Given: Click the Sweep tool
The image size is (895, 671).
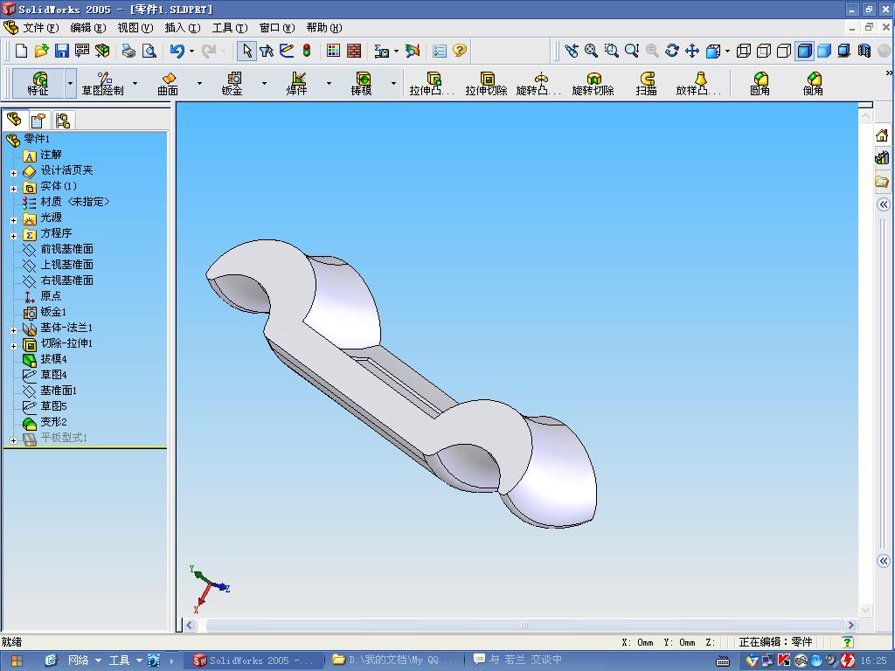Looking at the screenshot, I should (647, 83).
